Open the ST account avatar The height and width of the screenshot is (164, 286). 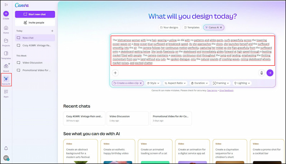(6, 158)
